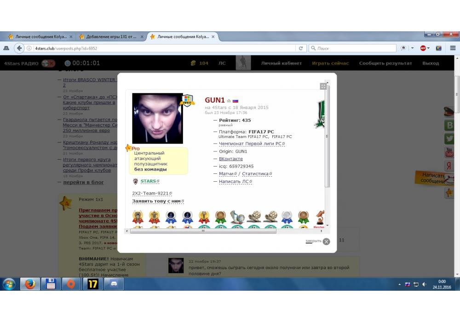The height and width of the screenshot is (322, 460).
Task: Click the coins balance 104
Action: 200,63
